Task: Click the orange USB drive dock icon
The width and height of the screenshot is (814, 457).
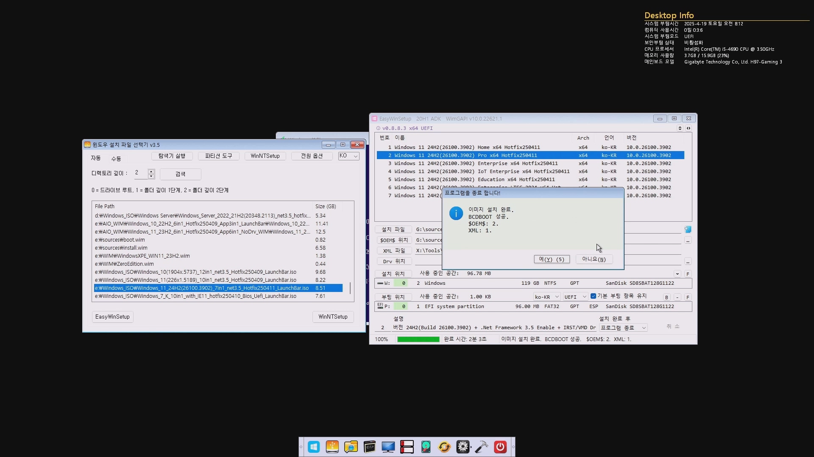Action: [332, 447]
